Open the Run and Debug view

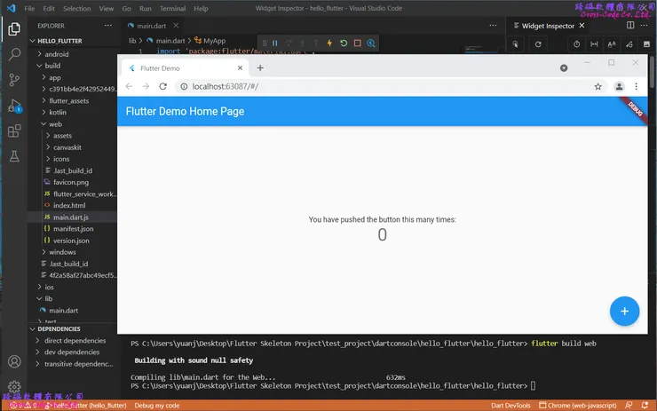click(x=14, y=106)
